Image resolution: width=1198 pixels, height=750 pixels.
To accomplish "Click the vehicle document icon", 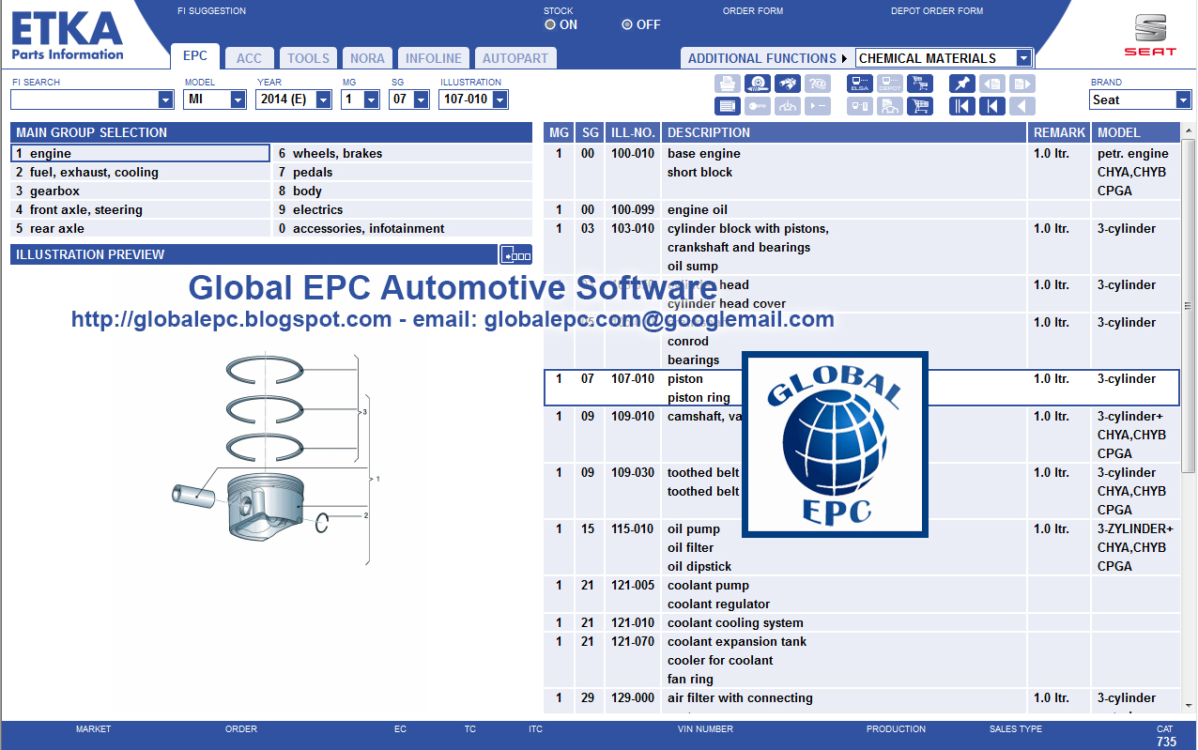I will pos(890,106).
